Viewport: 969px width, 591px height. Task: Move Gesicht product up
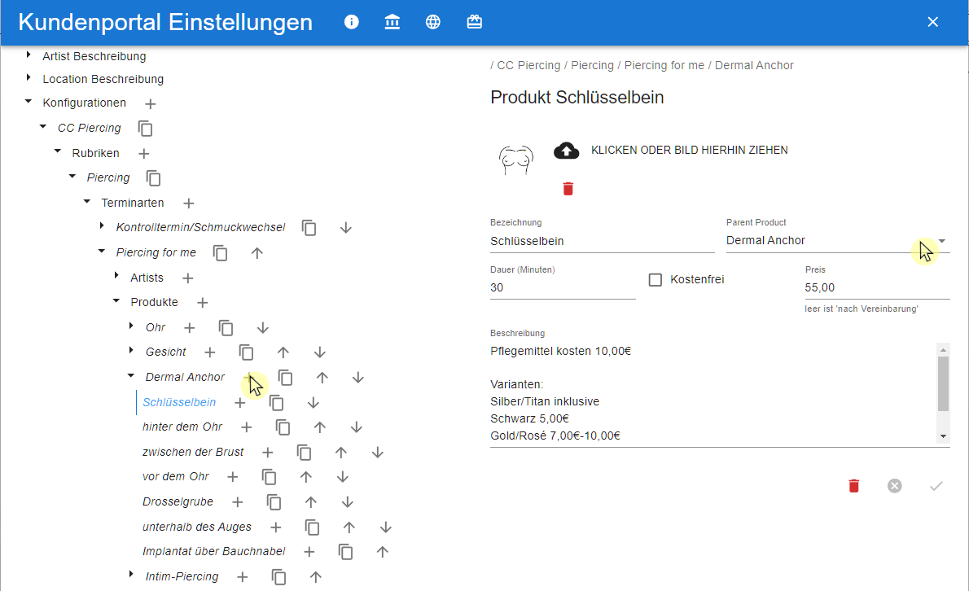283,352
